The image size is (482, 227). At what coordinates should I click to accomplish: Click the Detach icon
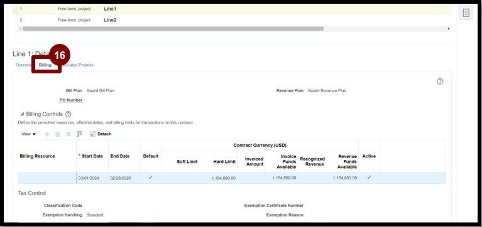pyautogui.click(x=92, y=134)
